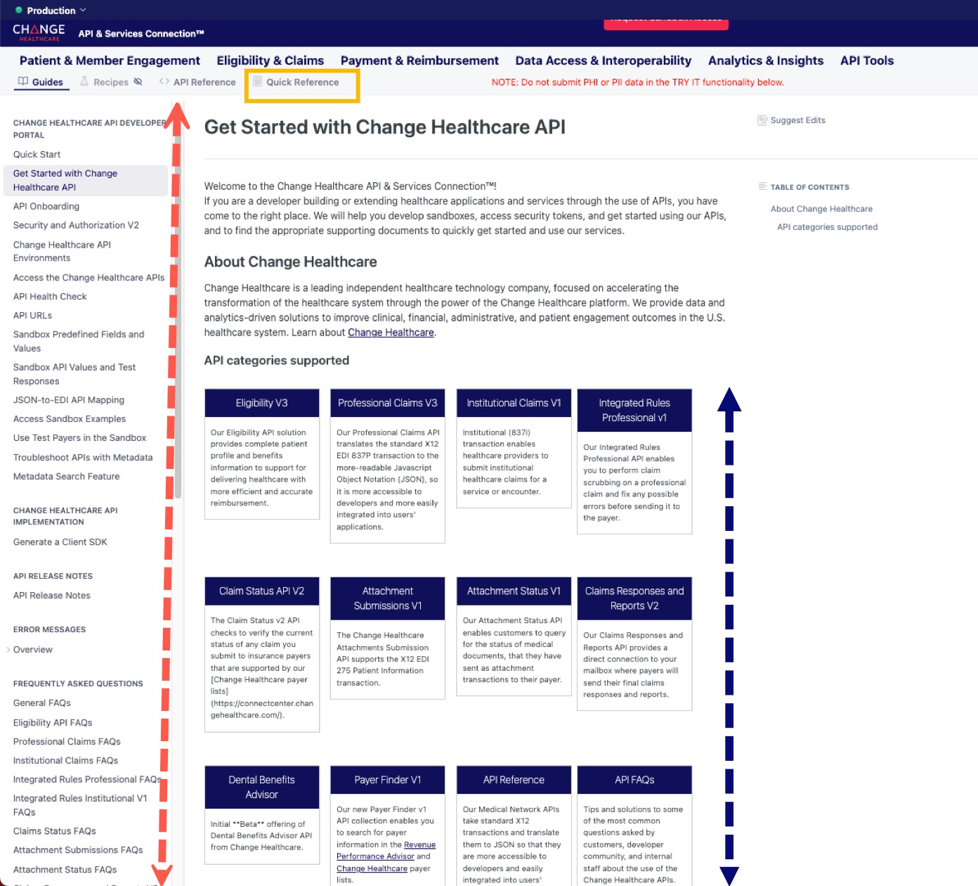
Task: Open the API Tools menu
Action: [867, 60]
